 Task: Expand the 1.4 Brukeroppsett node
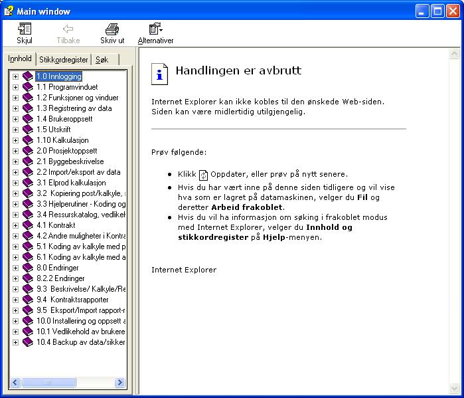click(15, 120)
